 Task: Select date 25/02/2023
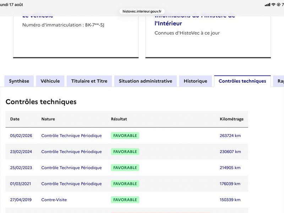coord(21,168)
